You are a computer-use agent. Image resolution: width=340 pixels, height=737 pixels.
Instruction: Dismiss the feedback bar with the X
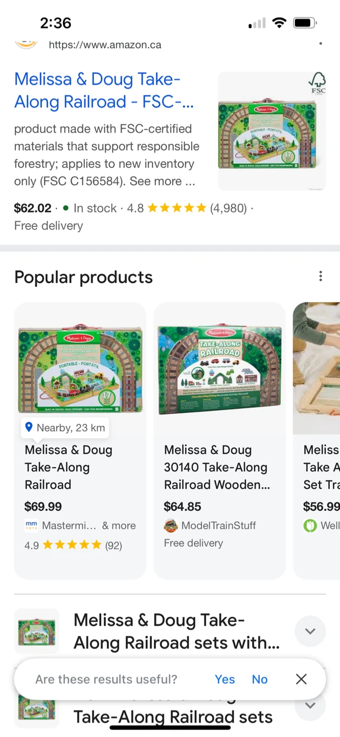(x=301, y=679)
